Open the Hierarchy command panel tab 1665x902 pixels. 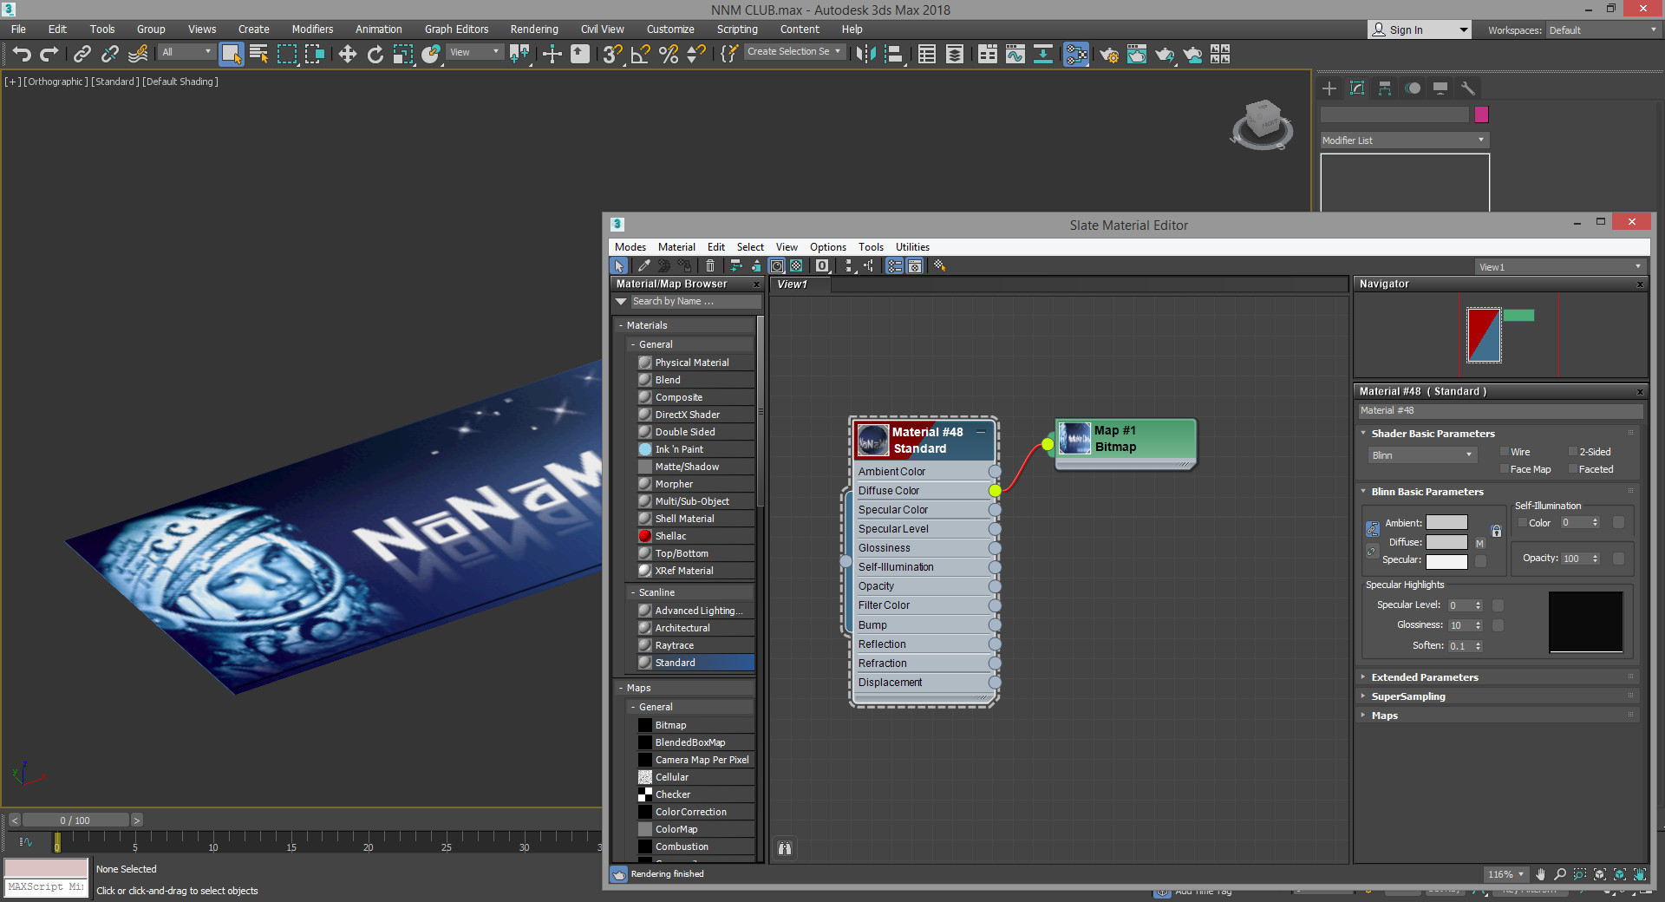(1385, 88)
